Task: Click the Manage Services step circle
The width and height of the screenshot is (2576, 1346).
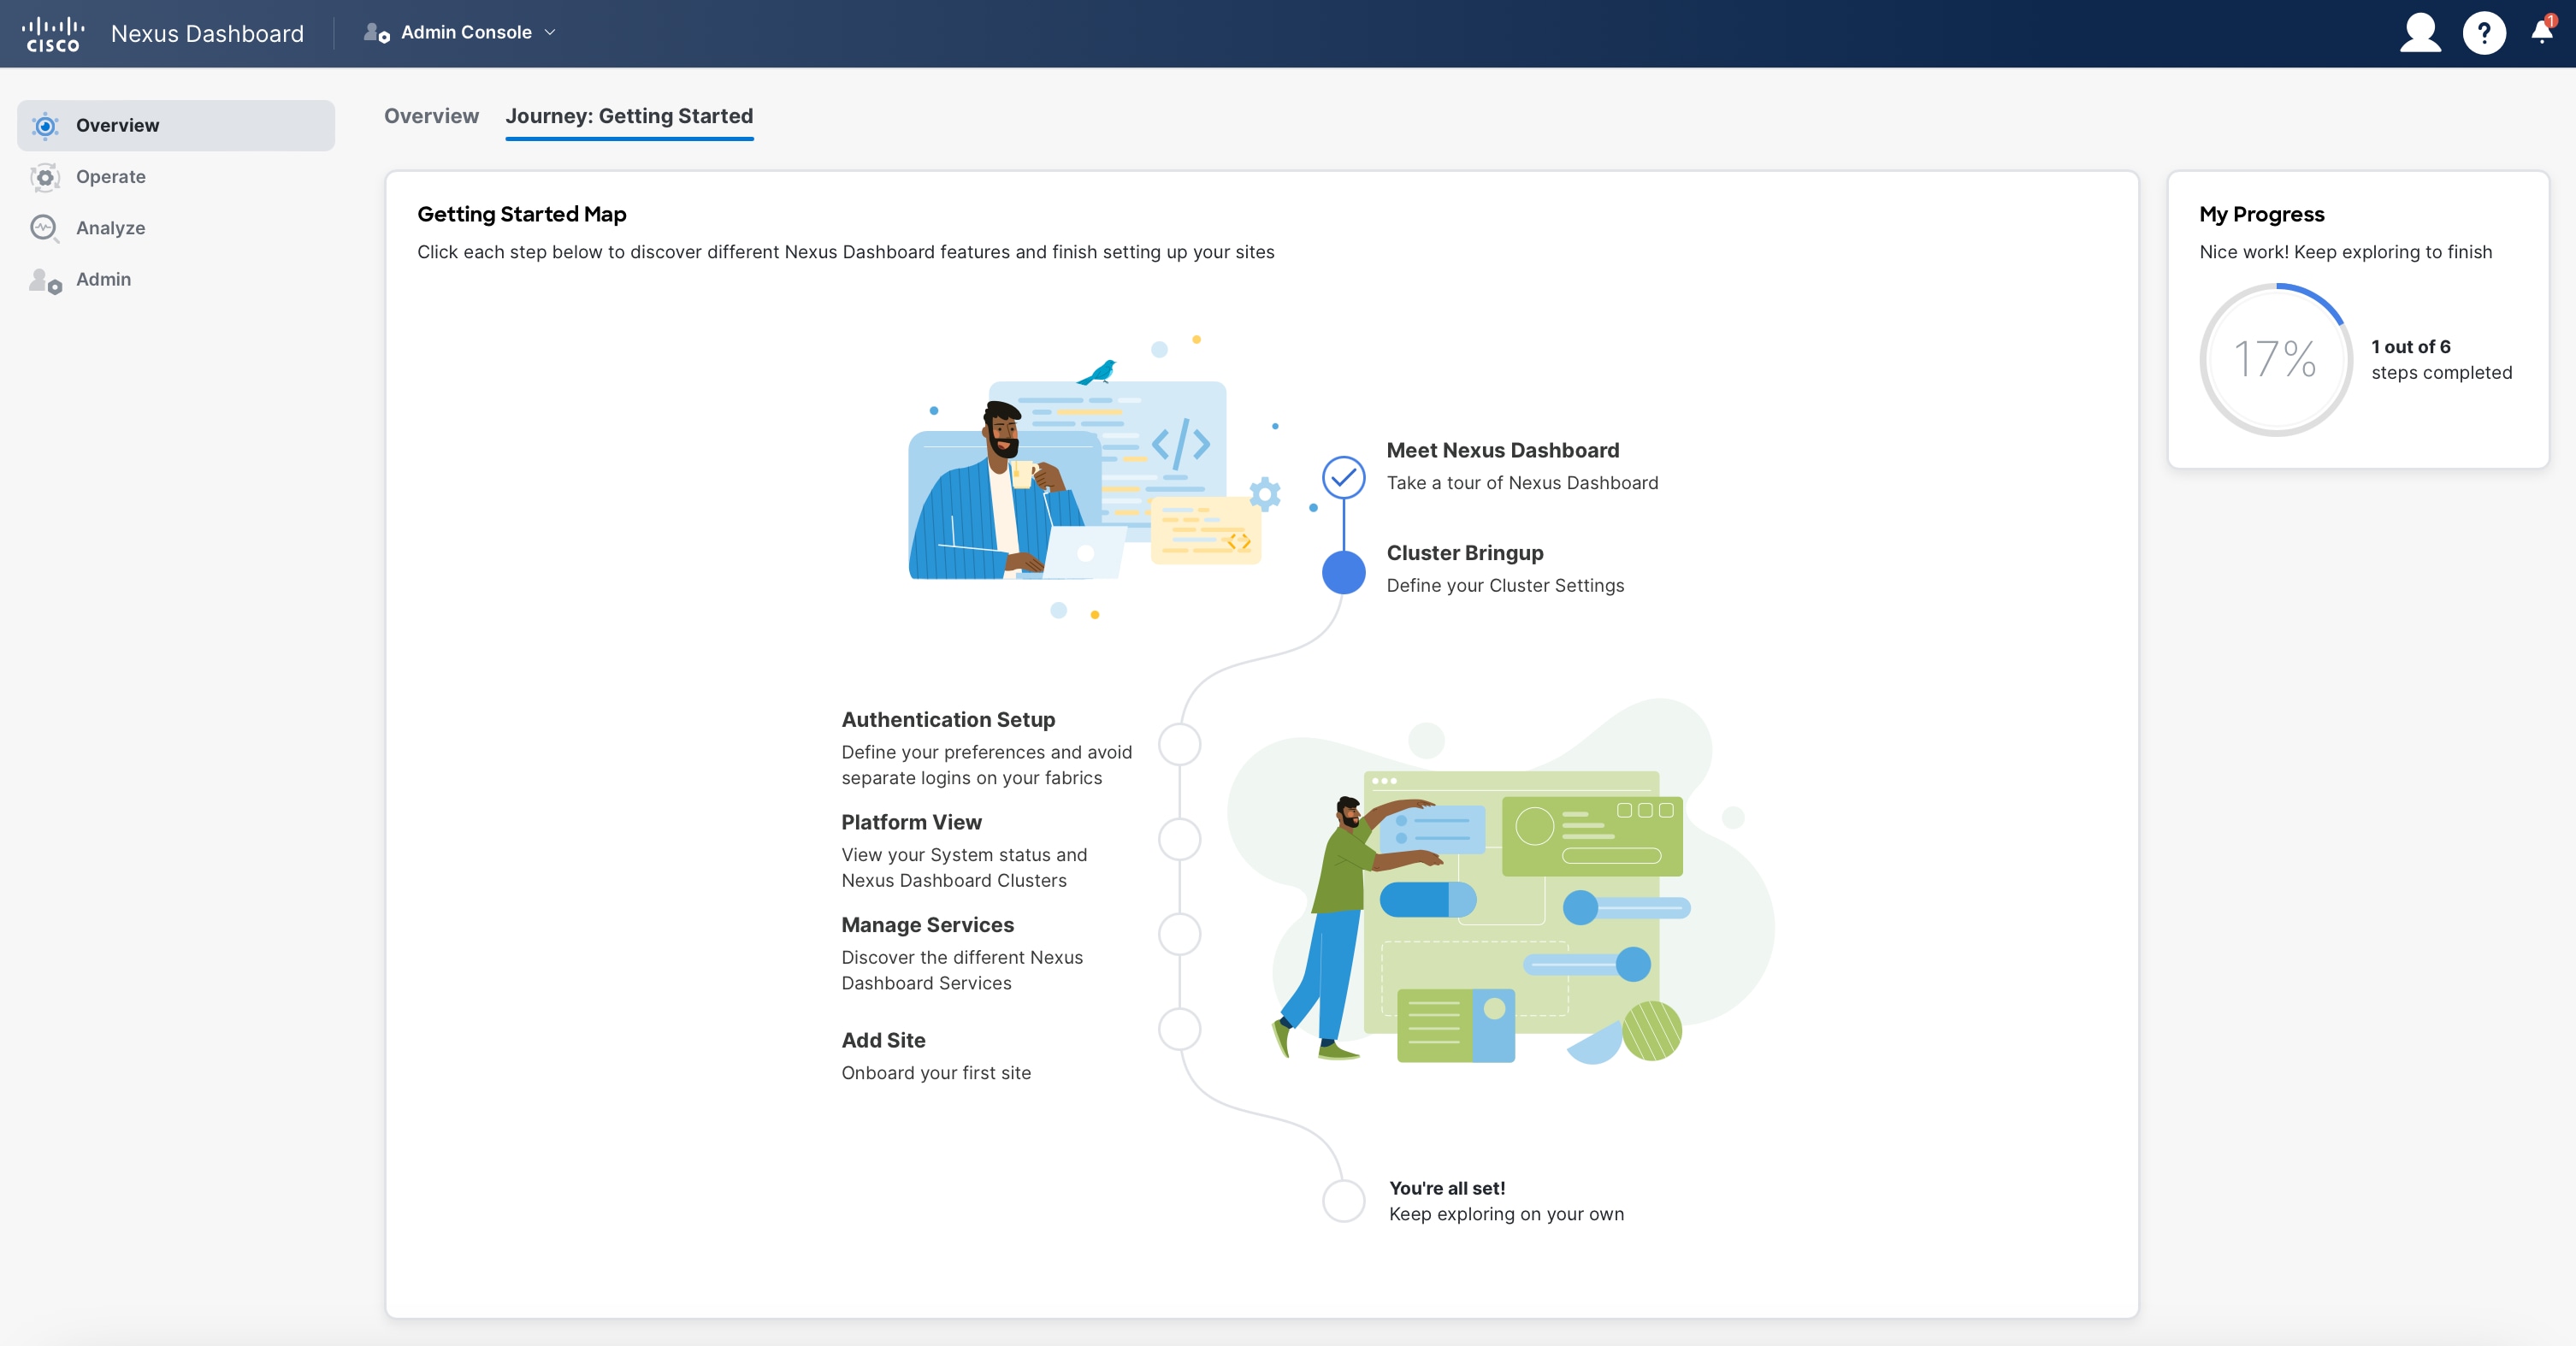Action: 1179,934
